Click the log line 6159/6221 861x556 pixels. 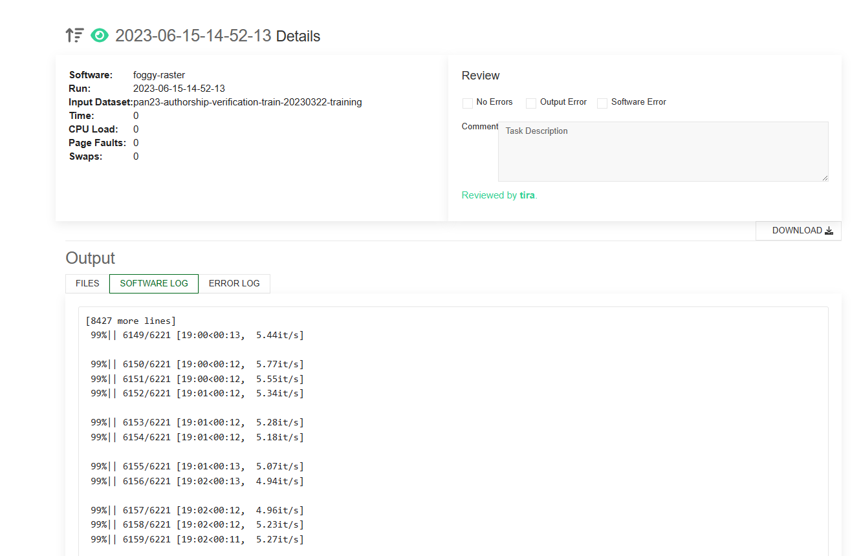(197, 539)
